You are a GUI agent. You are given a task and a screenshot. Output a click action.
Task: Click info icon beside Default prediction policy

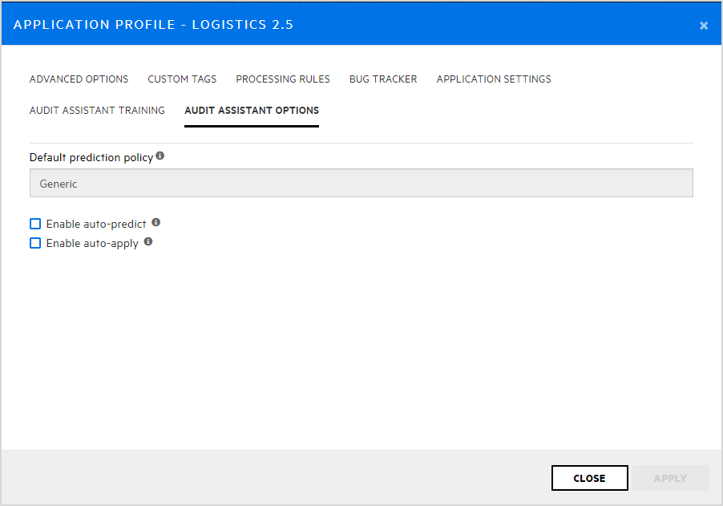[x=160, y=156]
